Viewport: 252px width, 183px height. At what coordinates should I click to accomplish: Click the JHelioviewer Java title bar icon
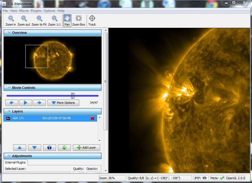[4, 4]
